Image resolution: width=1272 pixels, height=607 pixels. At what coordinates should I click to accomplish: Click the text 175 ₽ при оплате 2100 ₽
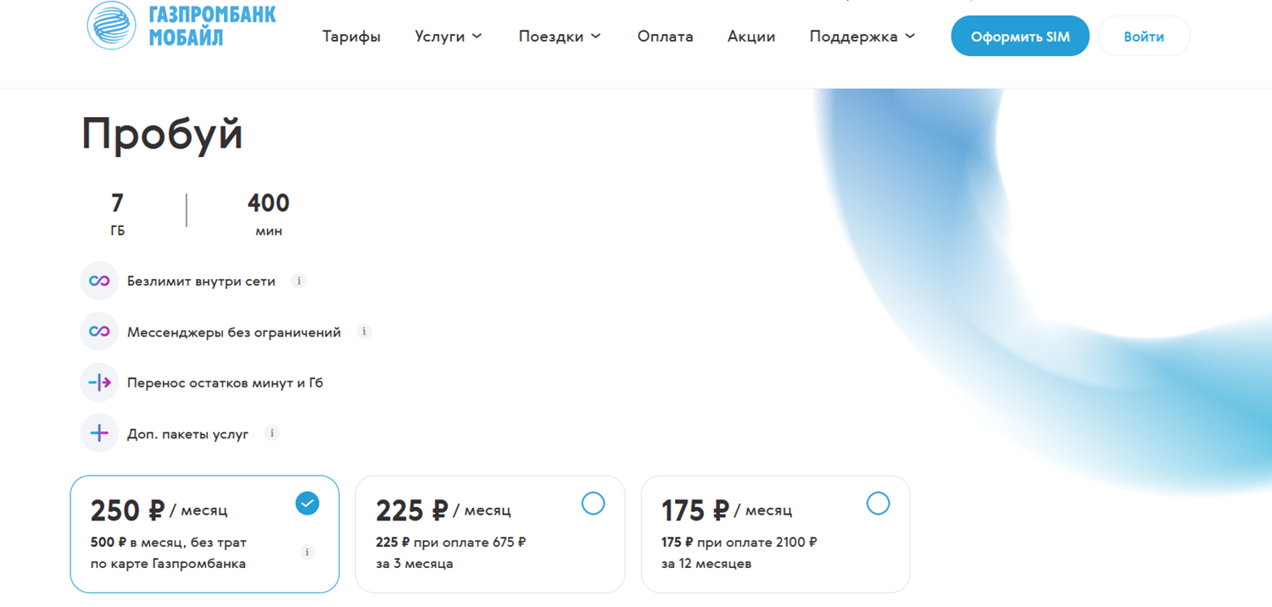[x=739, y=543]
